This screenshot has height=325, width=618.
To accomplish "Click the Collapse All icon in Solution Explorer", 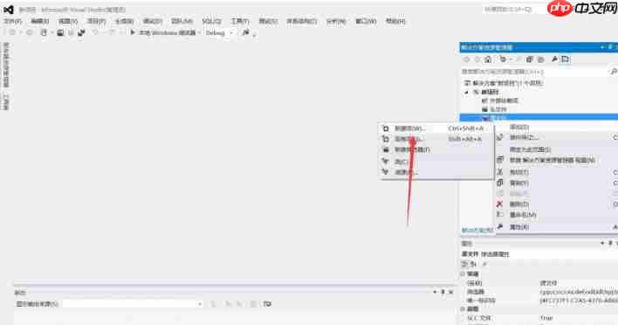I will tap(530, 59).
